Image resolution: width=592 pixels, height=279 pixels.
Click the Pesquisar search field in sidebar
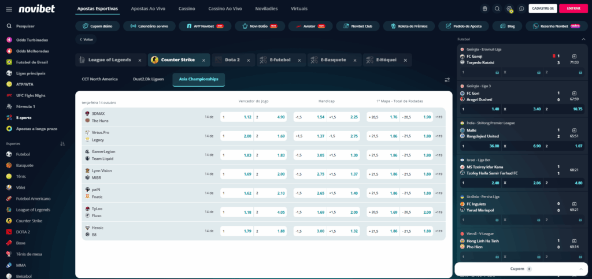26,26
